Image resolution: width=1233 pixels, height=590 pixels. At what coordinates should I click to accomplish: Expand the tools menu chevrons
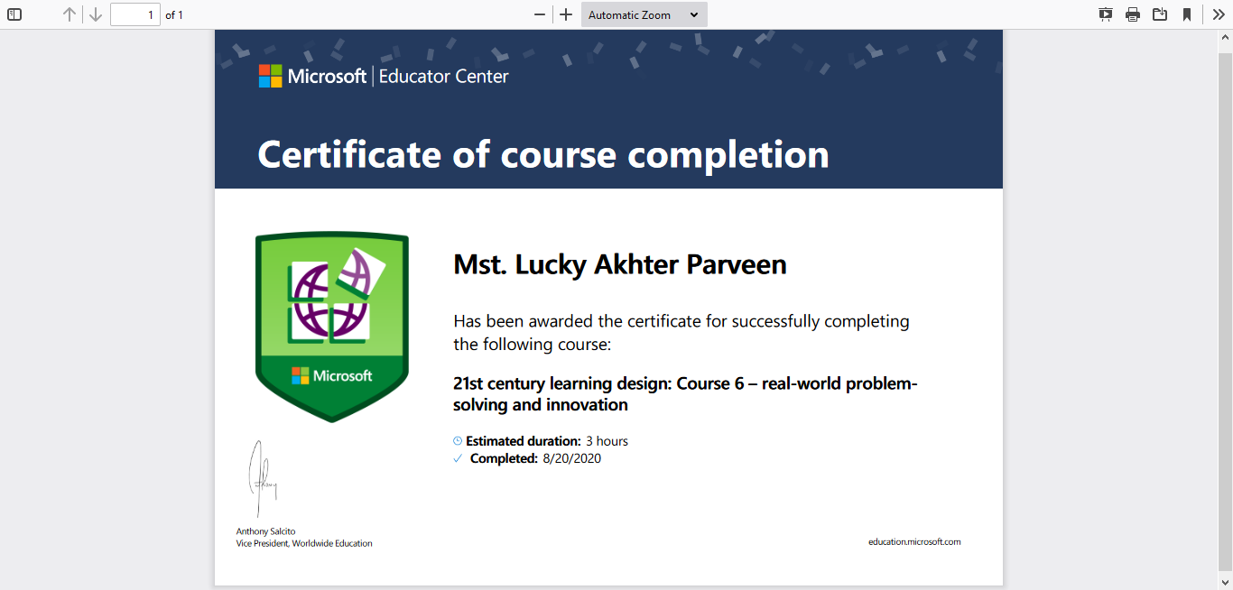pyautogui.click(x=1219, y=14)
